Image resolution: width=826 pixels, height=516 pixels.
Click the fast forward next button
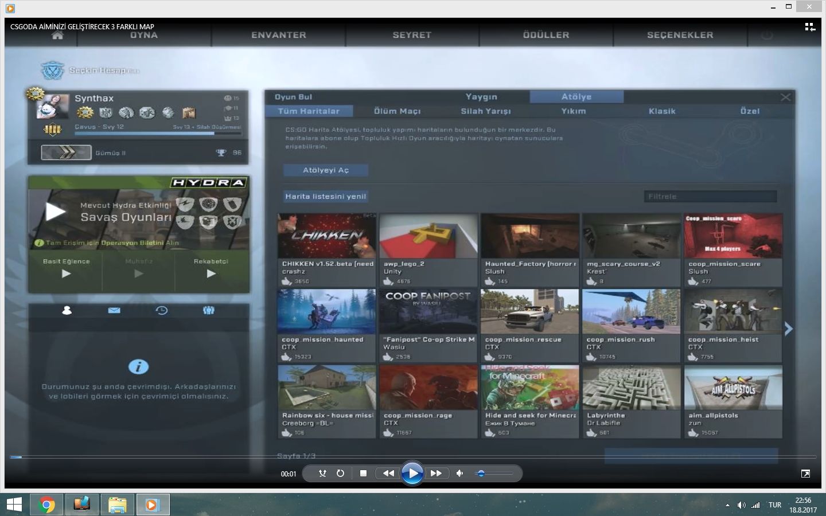[x=436, y=473]
